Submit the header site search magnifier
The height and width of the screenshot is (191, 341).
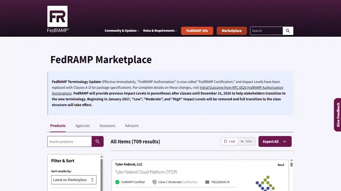point(288,31)
